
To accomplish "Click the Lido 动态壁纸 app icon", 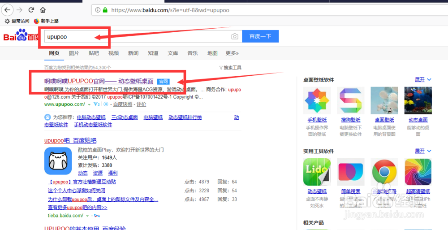I will tap(317, 172).
